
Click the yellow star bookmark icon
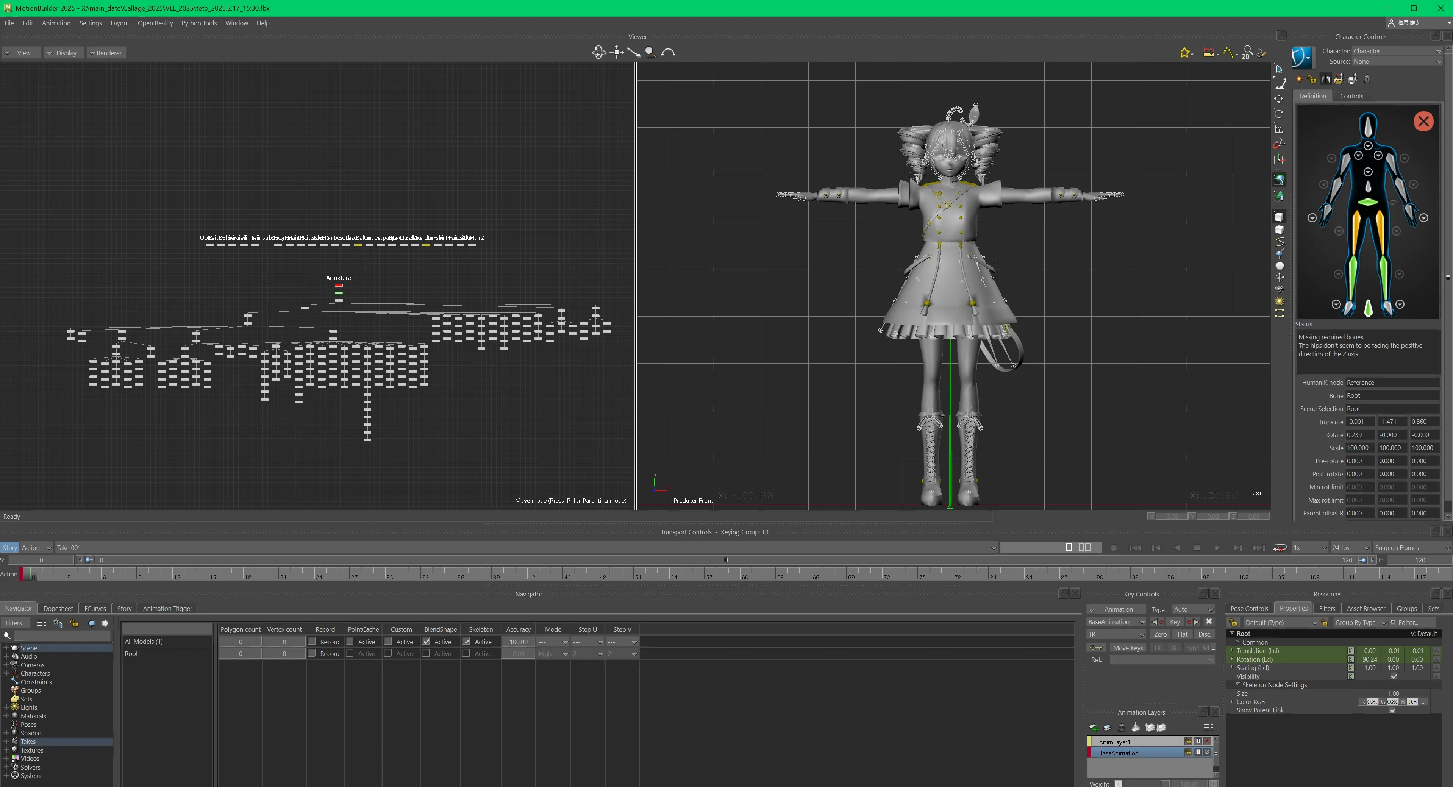(1184, 53)
